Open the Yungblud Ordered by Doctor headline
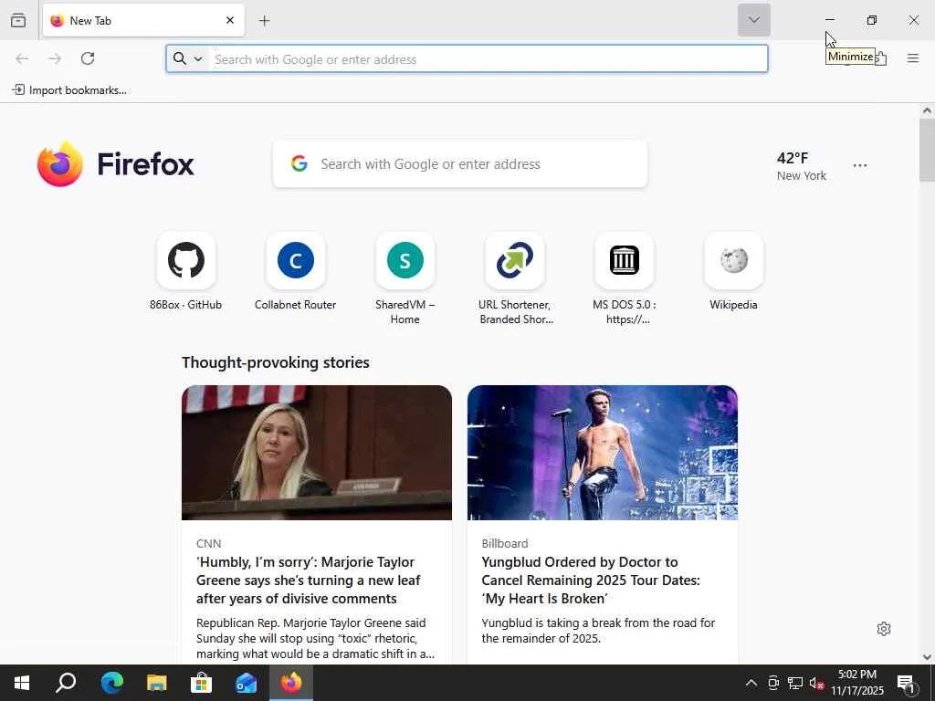The image size is (935, 701). click(591, 580)
